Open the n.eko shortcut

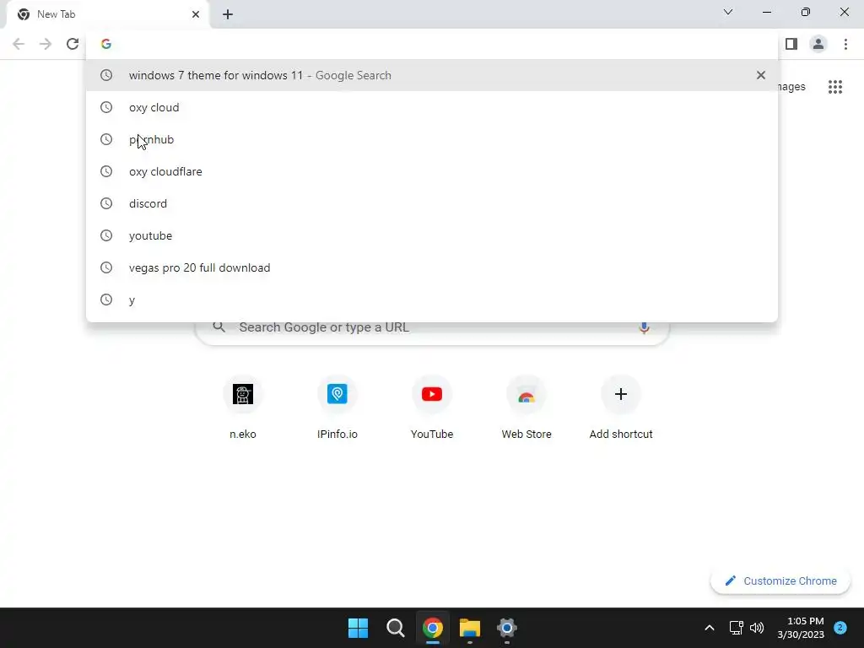(243, 407)
